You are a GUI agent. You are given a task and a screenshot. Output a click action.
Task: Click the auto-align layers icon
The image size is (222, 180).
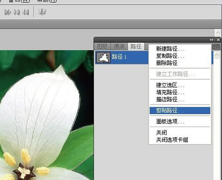(42, 12)
